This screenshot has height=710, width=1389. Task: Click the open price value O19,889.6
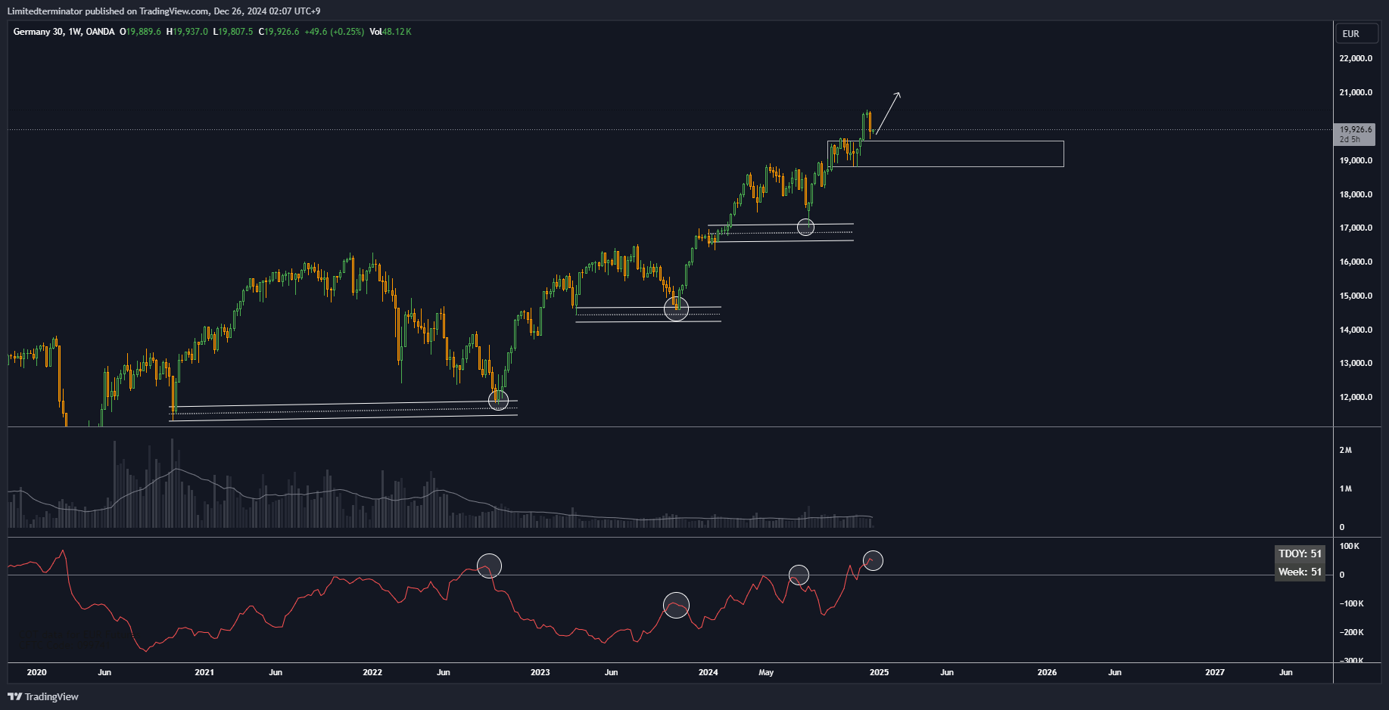[140, 32]
